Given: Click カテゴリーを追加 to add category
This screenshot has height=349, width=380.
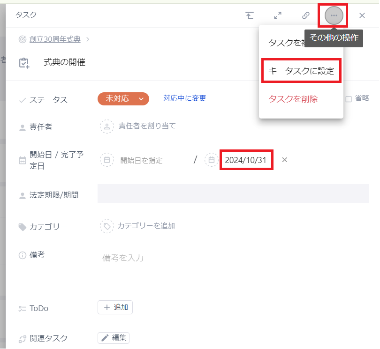Looking at the screenshot, I should [x=146, y=226].
